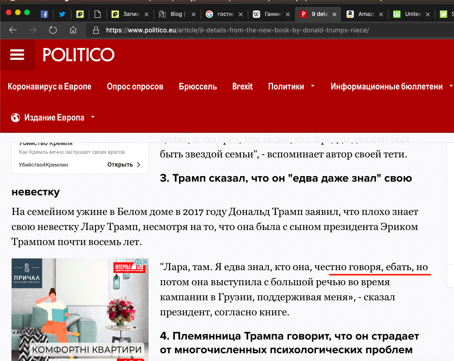
Task: Open the Politico hamburger menu
Action: coord(17,55)
